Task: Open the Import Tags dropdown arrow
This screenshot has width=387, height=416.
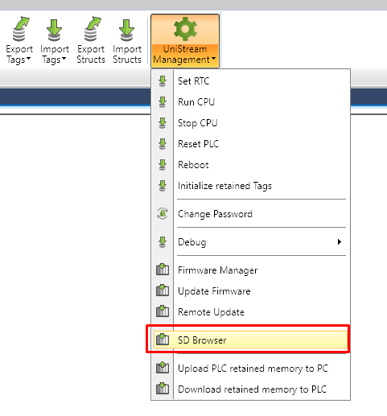Action: (x=64, y=58)
